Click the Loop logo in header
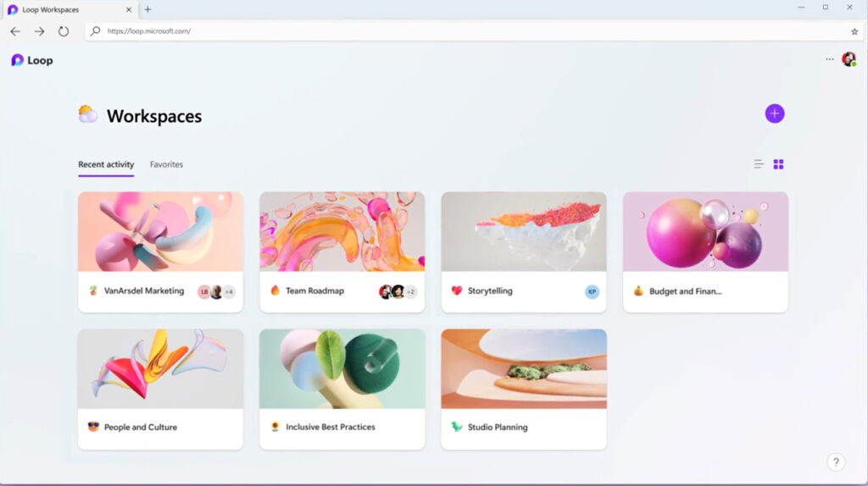This screenshot has width=868, height=486. (x=32, y=60)
